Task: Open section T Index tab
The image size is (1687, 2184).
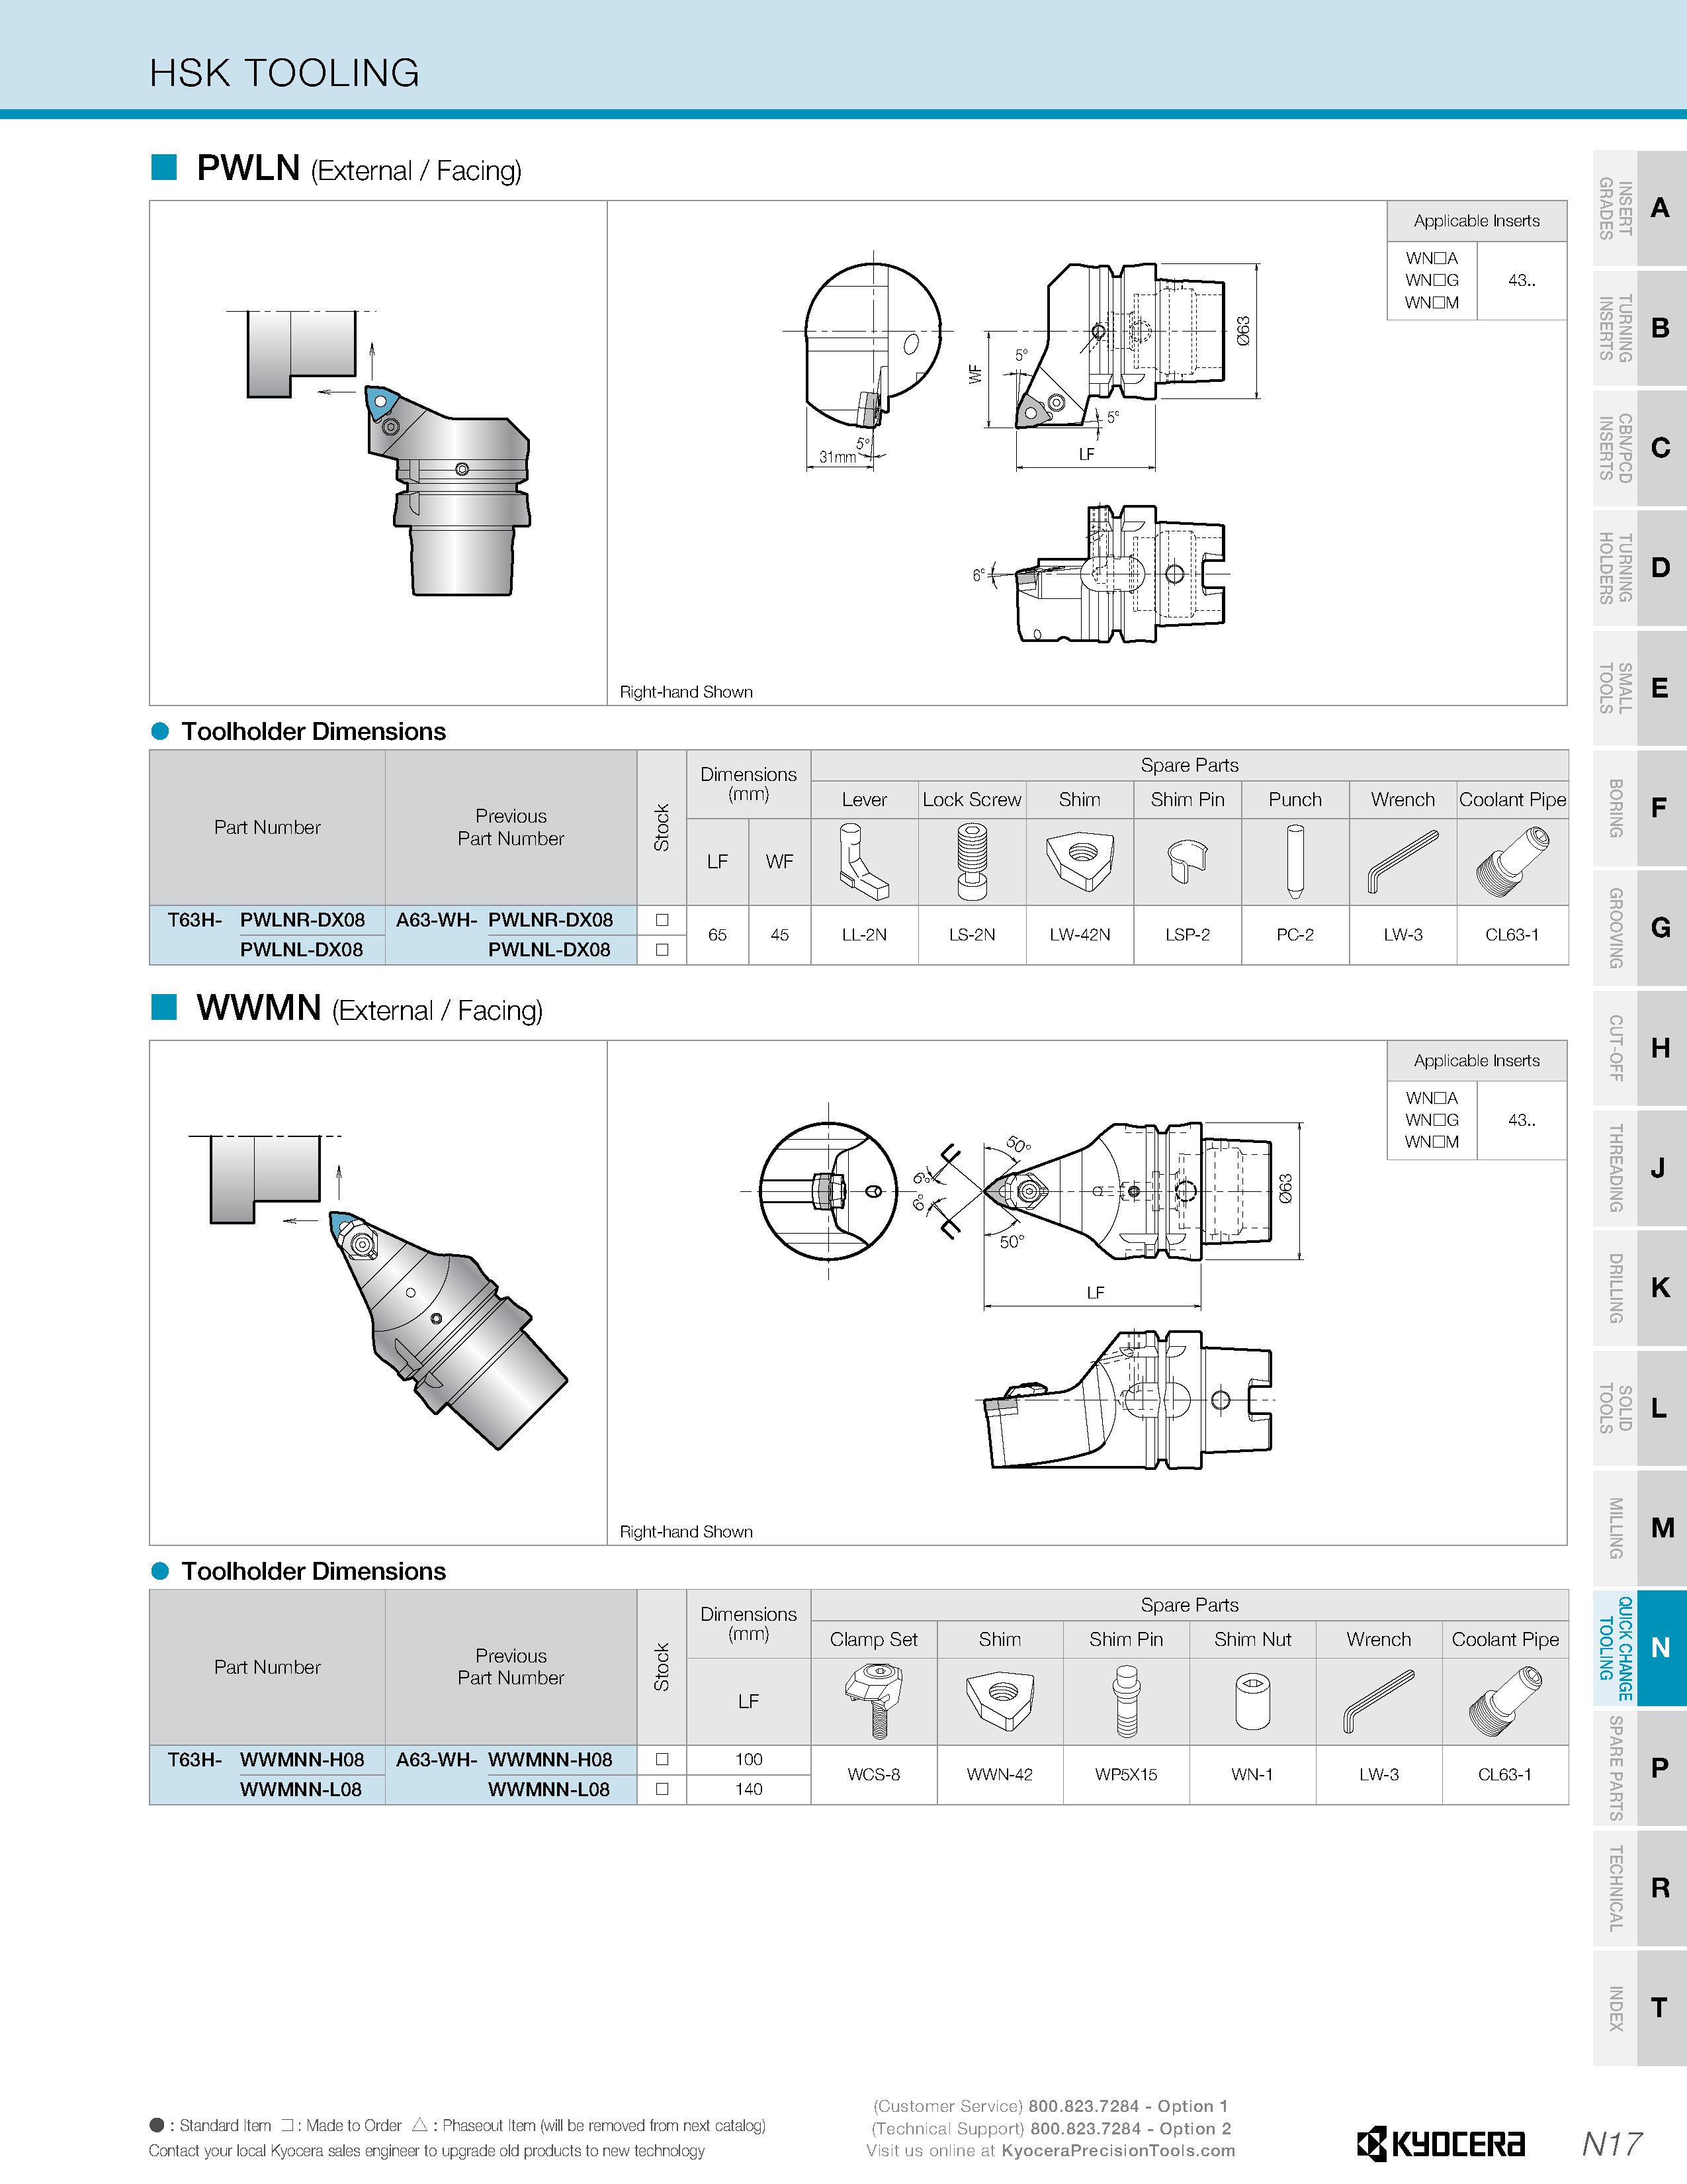Action: pos(1639,2008)
